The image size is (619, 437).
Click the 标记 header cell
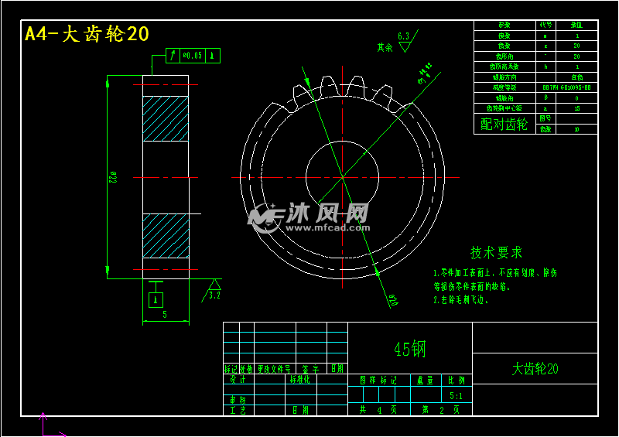[x=231, y=369]
